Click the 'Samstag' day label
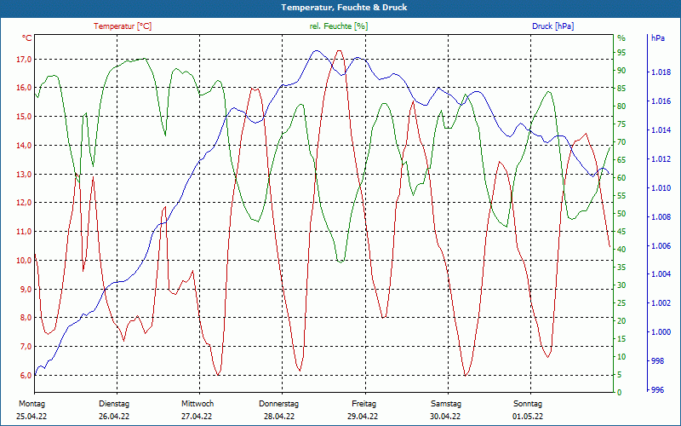Image resolution: width=681 pixels, height=426 pixels. pyautogui.click(x=445, y=404)
